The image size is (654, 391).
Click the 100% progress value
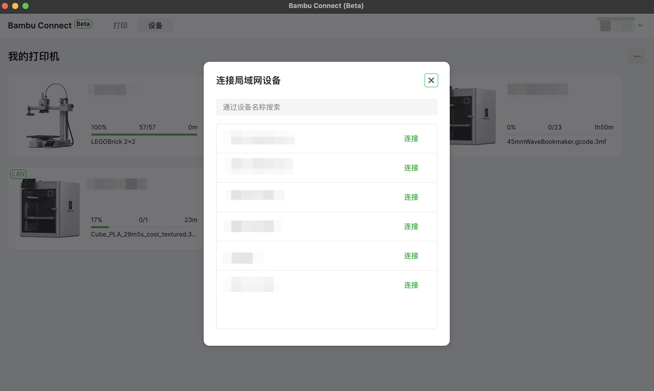coord(99,128)
